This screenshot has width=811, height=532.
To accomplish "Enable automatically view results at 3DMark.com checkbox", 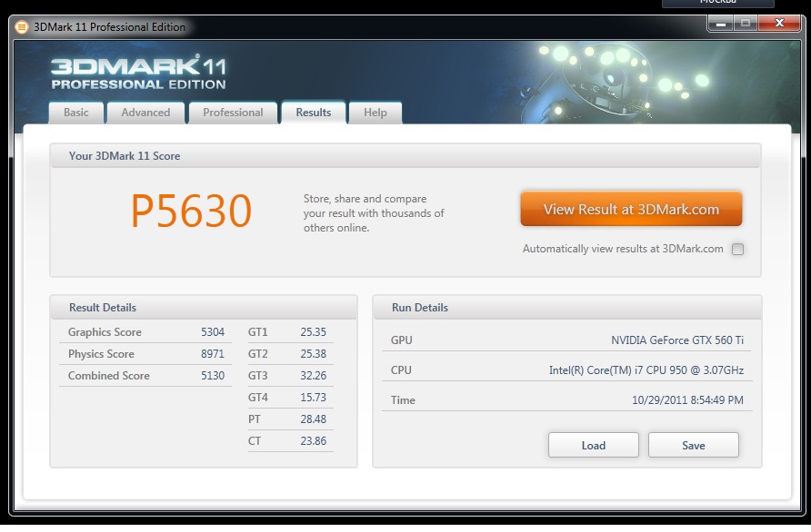I will (x=737, y=249).
